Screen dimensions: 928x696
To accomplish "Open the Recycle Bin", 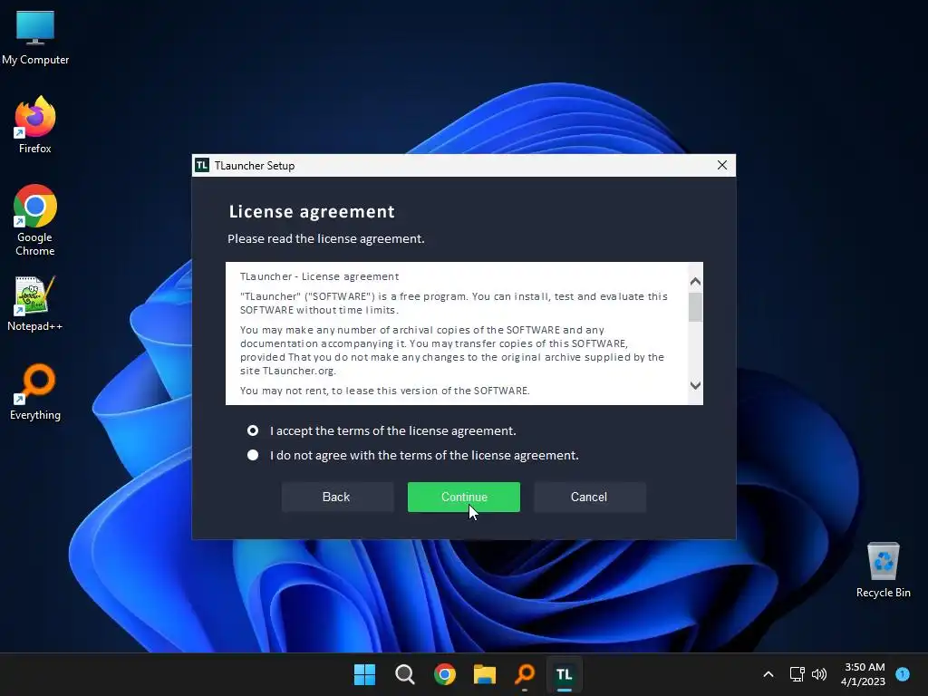I will pyautogui.click(x=883, y=570).
